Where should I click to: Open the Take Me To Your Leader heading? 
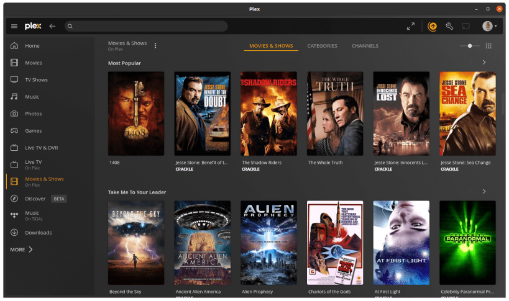point(137,192)
